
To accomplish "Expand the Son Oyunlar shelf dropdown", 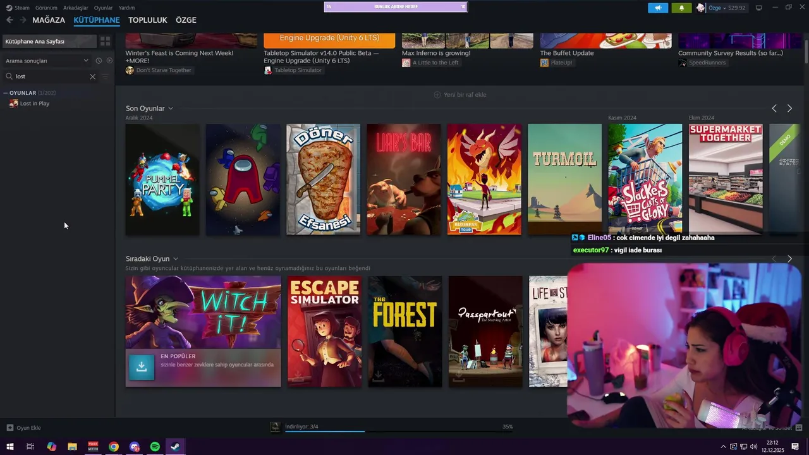I will pos(171,109).
